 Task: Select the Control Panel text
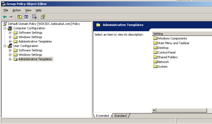coord(166,52)
